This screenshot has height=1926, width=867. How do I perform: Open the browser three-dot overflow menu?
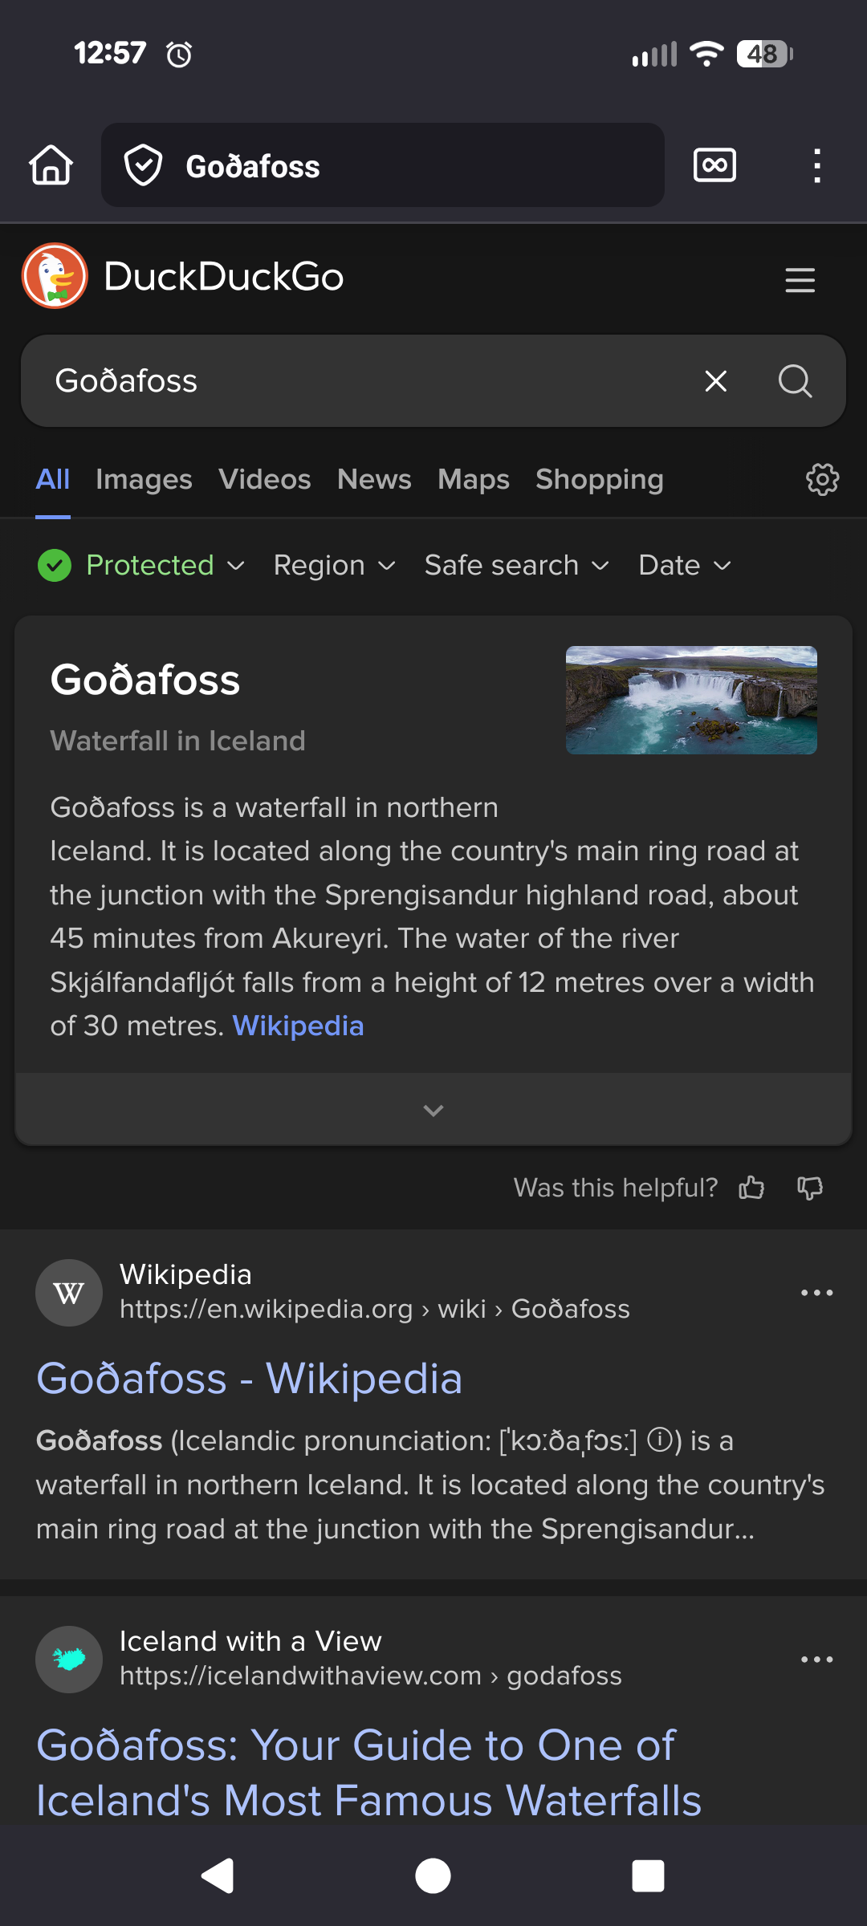(816, 165)
